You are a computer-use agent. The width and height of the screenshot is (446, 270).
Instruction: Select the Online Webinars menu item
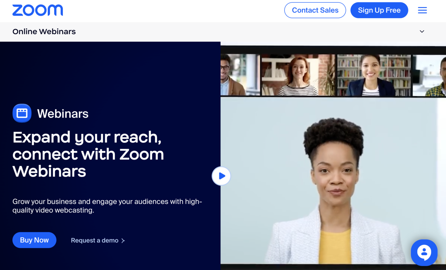(44, 31)
